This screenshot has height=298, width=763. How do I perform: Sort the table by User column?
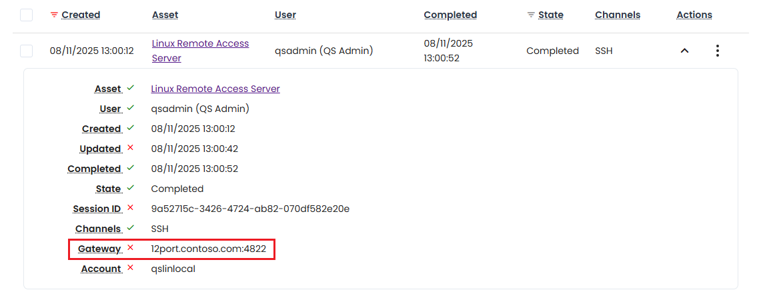(x=285, y=15)
